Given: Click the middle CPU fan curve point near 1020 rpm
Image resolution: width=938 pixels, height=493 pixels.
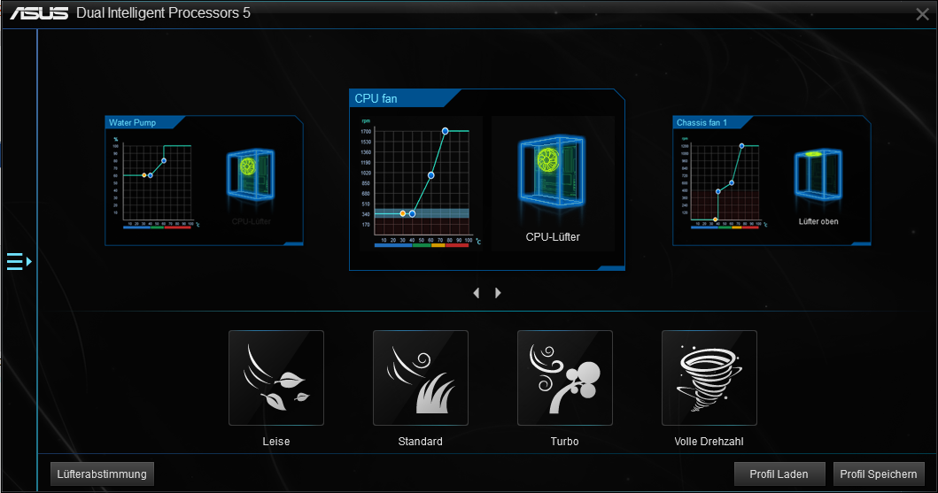Looking at the screenshot, I should 430,175.
